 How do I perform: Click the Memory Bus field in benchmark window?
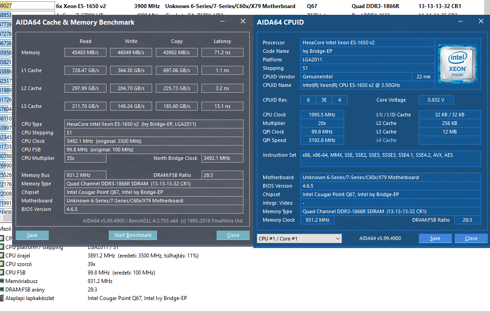[x=85, y=175]
